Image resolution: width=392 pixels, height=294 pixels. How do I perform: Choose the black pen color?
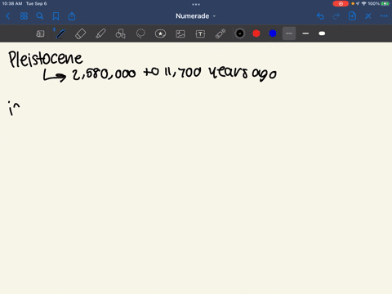(240, 33)
